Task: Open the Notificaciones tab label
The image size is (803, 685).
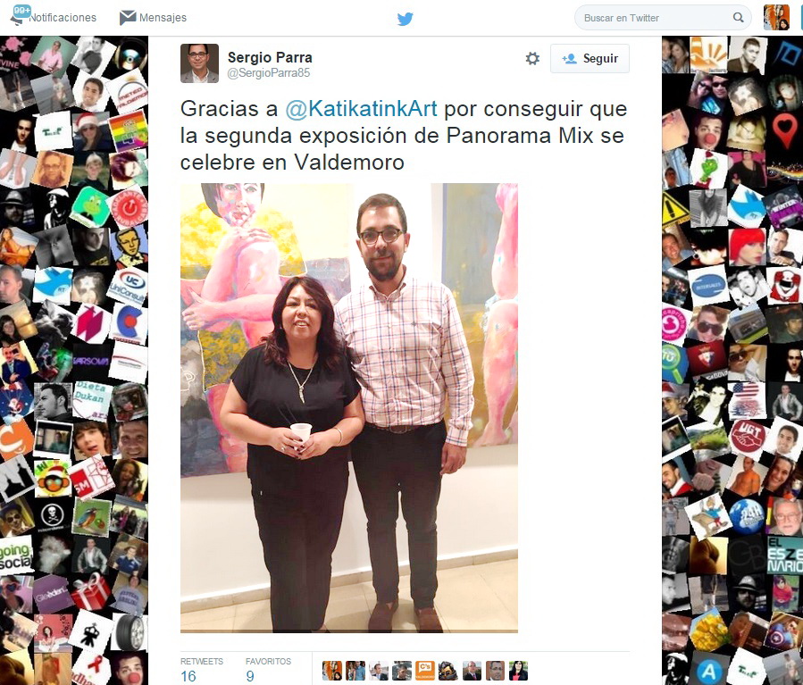Action: [x=63, y=17]
